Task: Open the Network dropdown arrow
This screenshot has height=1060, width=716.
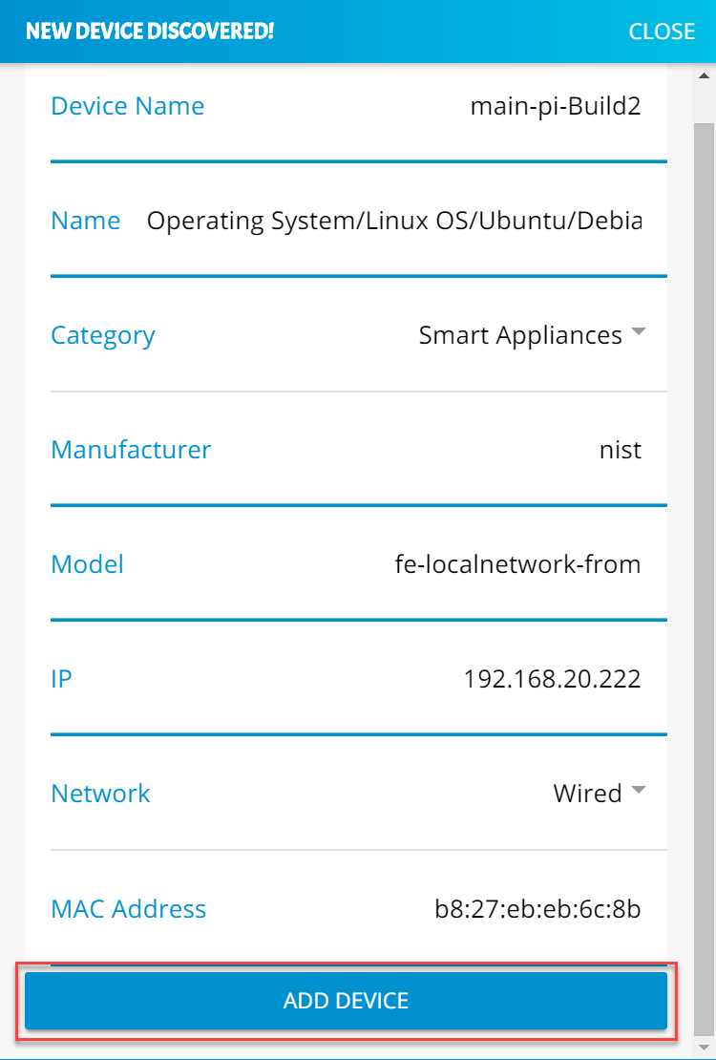Action: [638, 790]
